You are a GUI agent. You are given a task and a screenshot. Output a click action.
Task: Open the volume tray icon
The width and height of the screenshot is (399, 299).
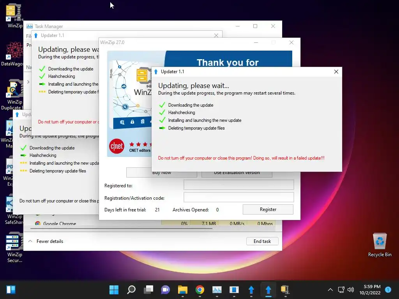[351, 290]
